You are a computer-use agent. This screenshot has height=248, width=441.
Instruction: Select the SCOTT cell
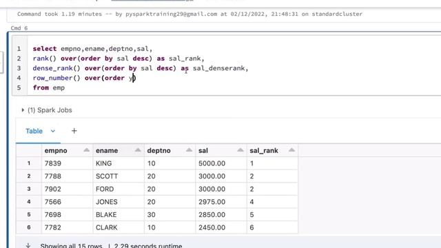tap(119, 176)
